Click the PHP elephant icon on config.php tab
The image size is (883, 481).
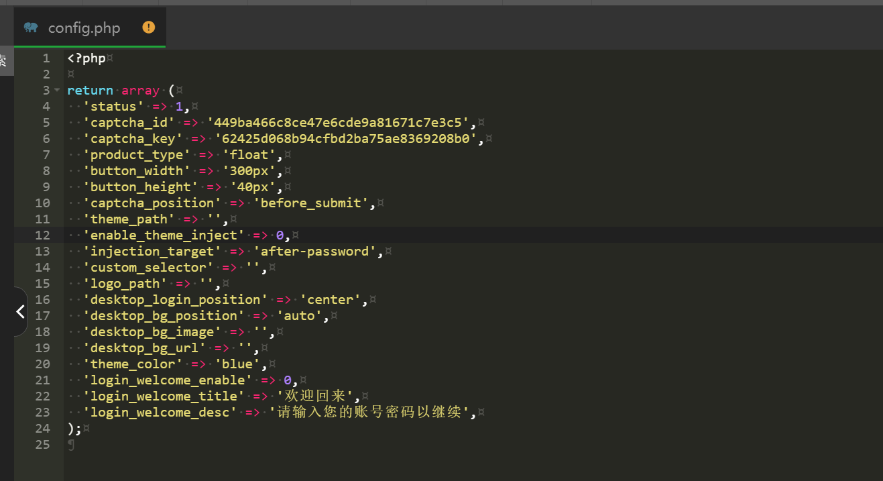[31, 28]
